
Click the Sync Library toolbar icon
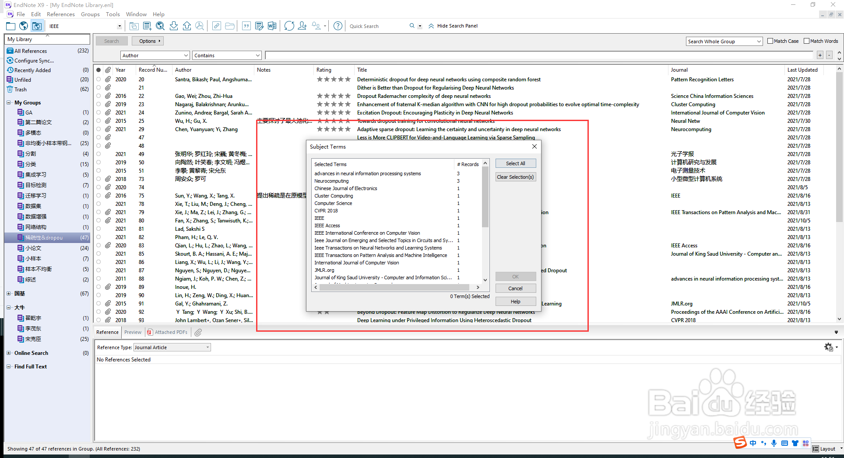pos(289,26)
